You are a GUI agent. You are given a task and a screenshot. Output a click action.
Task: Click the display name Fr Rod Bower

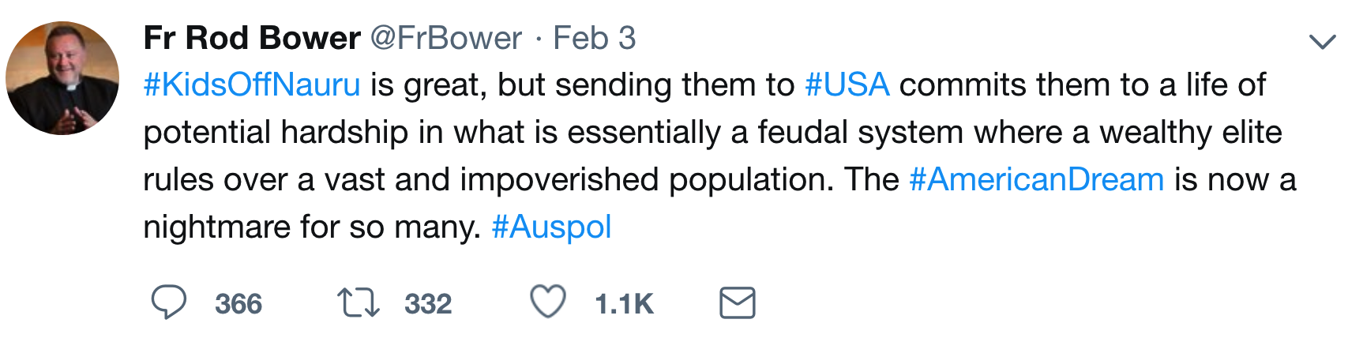click(252, 38)
